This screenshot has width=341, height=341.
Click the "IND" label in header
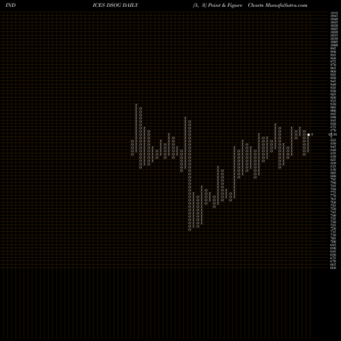coord(10,5)
